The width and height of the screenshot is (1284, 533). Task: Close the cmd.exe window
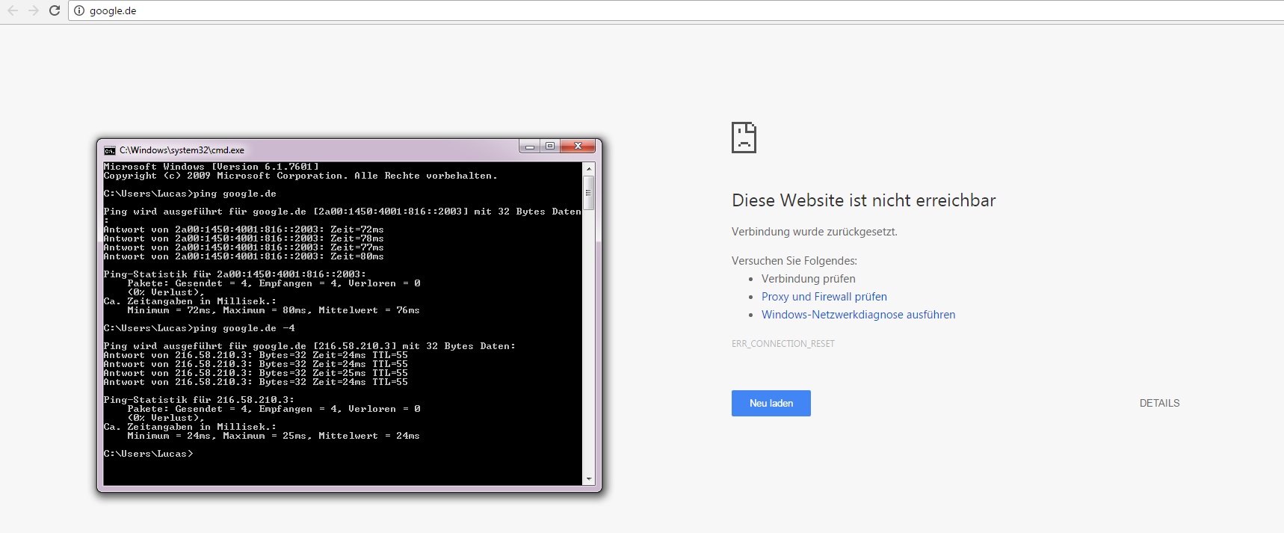pos(578,147)
